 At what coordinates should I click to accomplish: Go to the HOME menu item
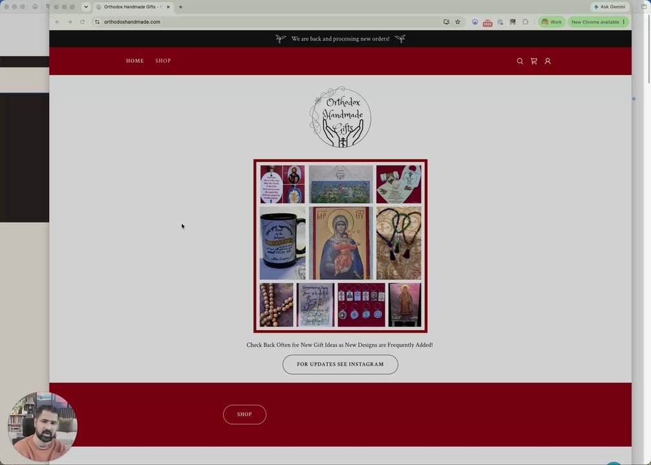pos(135,61)
